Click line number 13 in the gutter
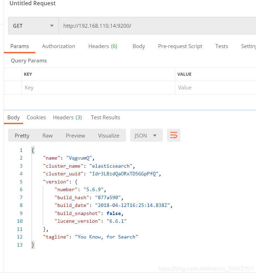Screen dimensions: 256x275 pyautogui.click(x=20, y=245)
